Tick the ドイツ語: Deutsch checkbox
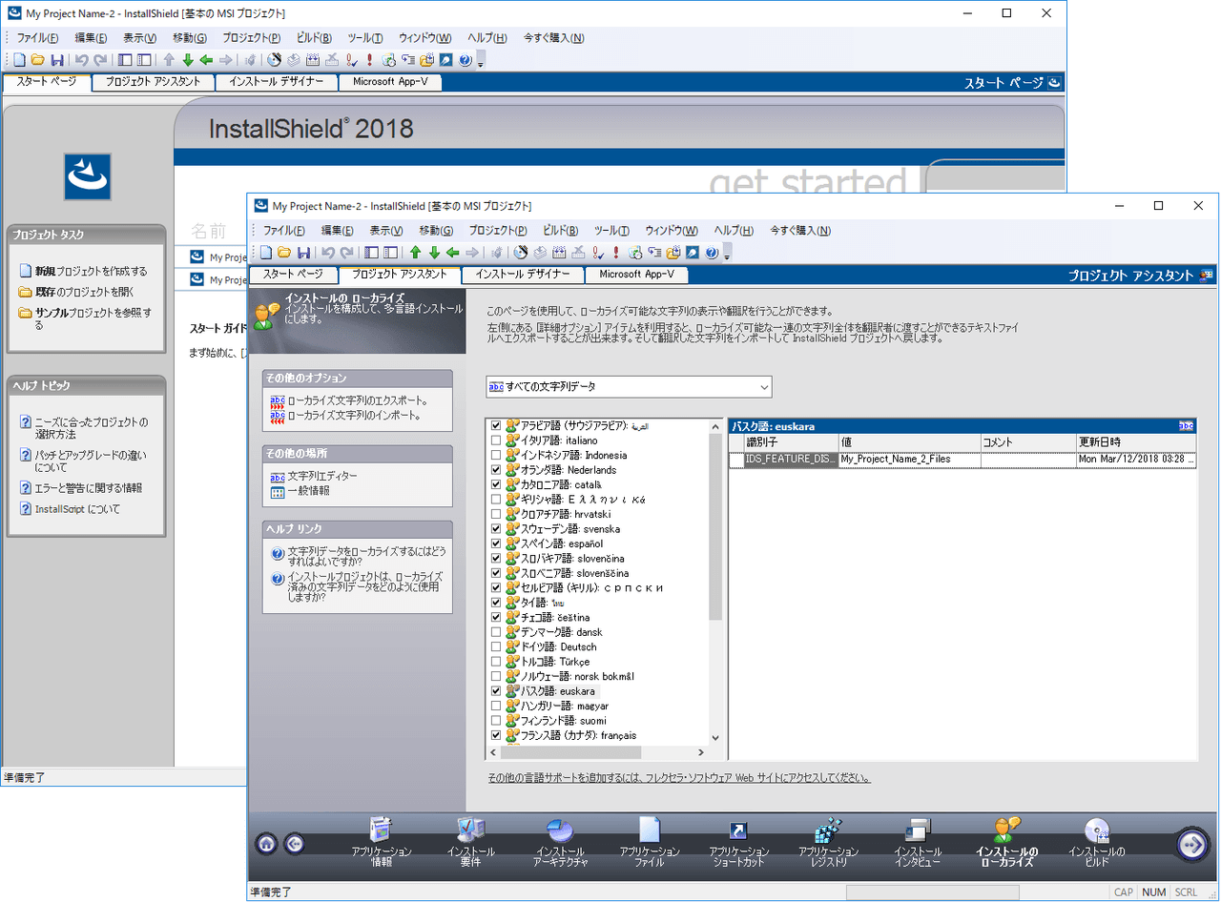1221x902 pixels. (x=495, y=646)
